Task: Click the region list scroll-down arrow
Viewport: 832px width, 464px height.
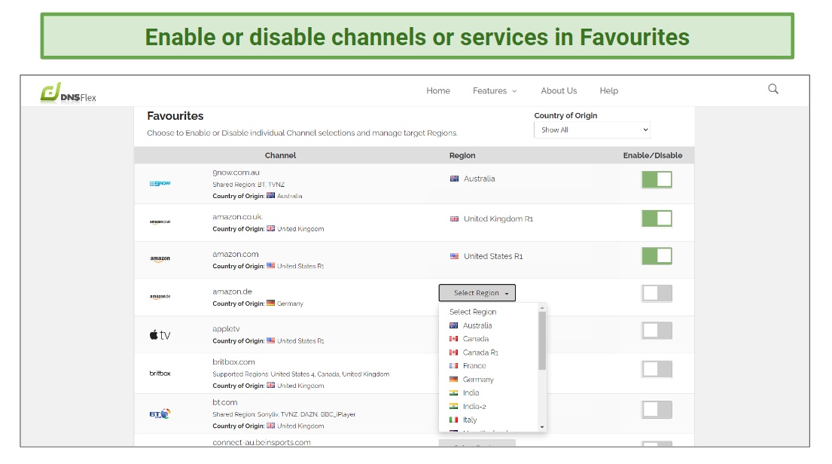Action: click(x=542, y=427)
